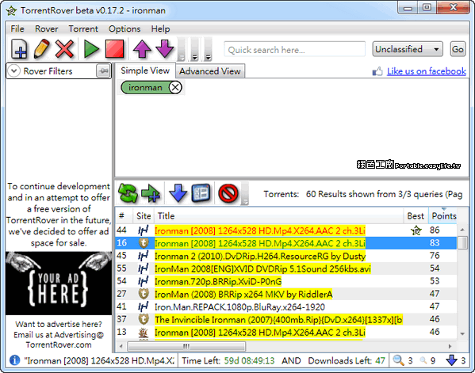
Task: Click the results list scroll right arrow
Action: pyautogui.click(x=450, y=346)
